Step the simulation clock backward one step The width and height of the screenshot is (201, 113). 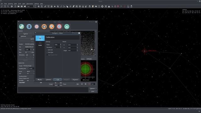point(19,6)
